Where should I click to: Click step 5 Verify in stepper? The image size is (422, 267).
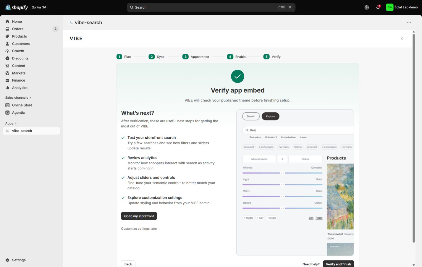click(x=272, y=57)
